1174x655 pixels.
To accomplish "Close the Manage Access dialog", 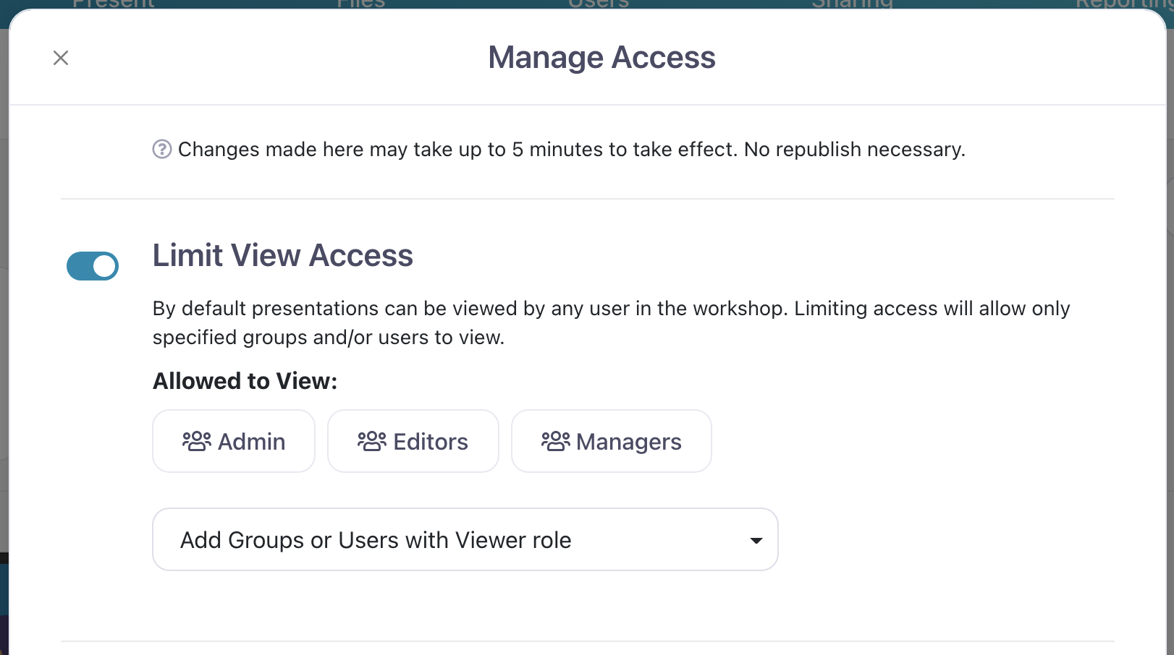I will pyautogui.click(x=61, y=58).
